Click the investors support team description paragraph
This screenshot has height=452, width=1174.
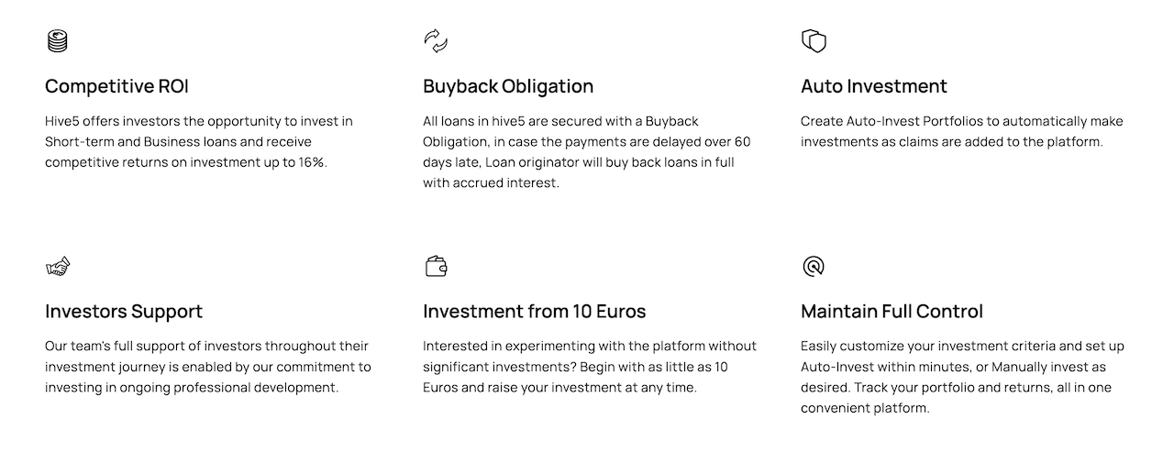coord(208,367)
